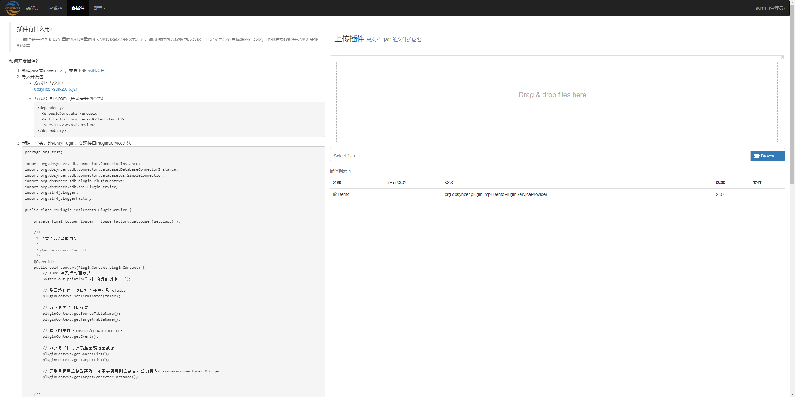Download dbsyncer-sdk-2.0.6.jar link
Viewport: 795px width, 397px height.
56,89
